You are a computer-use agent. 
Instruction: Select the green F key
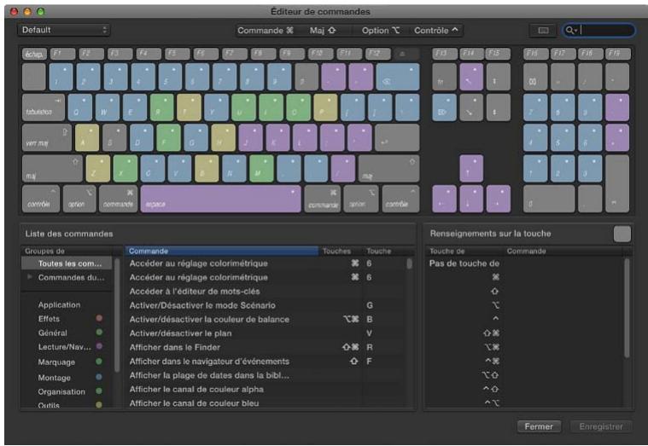tap(168, 138)
